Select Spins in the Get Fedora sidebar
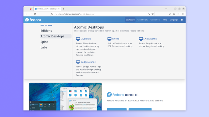This screenshot has width=209, height=117. pos(44,42)
